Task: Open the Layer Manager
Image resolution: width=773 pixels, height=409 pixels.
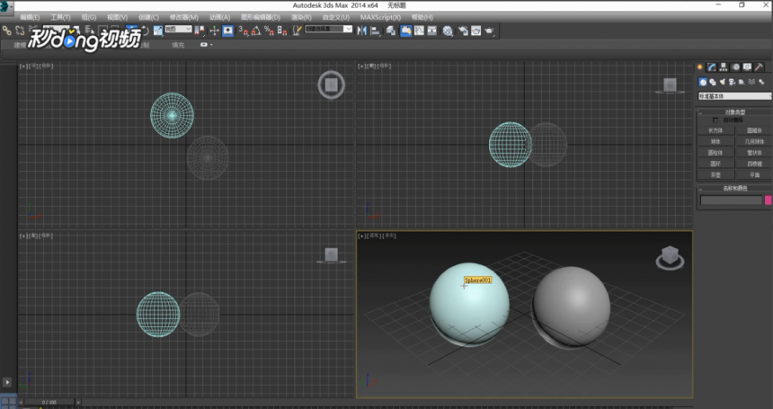Action: [391, 31]
